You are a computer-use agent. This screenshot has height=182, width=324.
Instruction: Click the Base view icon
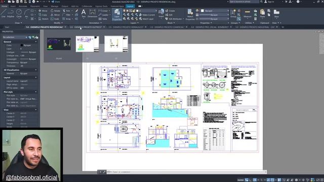click(276, 14)
